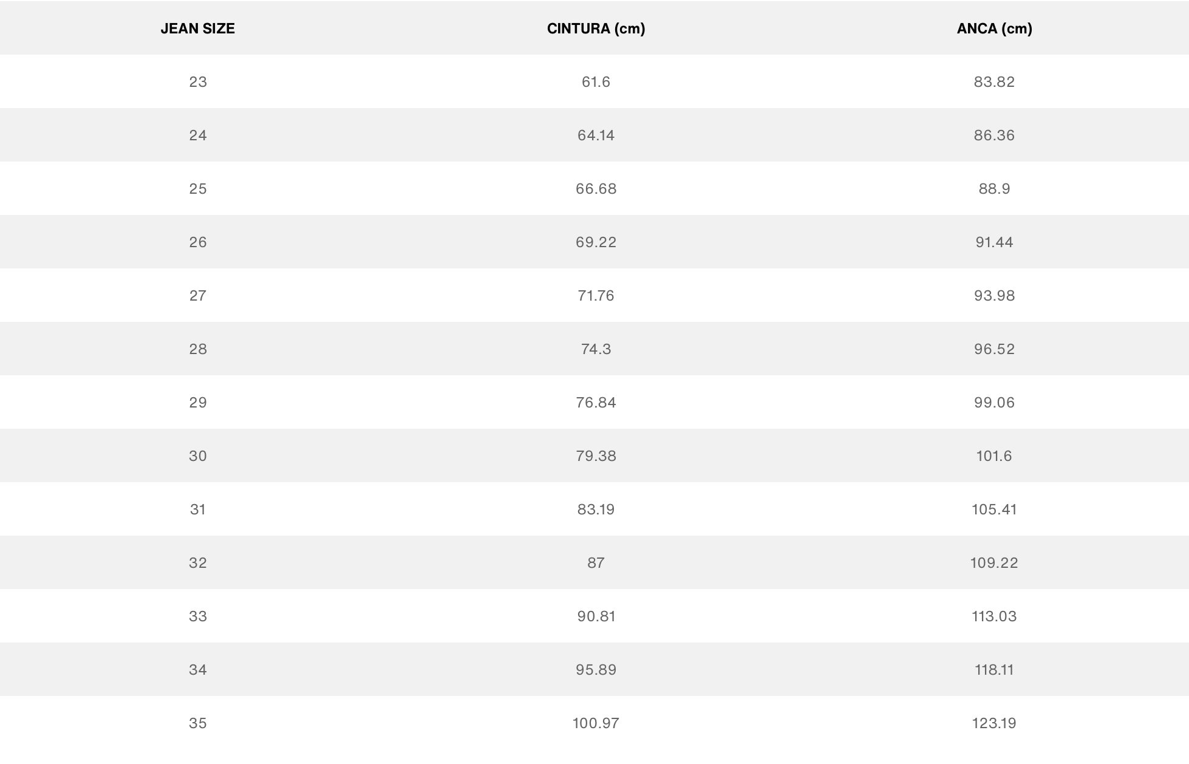Viewport: 1189px width, 764px height.
Task: Click the ANCA (cm) column header
Action: click(994, 29)
